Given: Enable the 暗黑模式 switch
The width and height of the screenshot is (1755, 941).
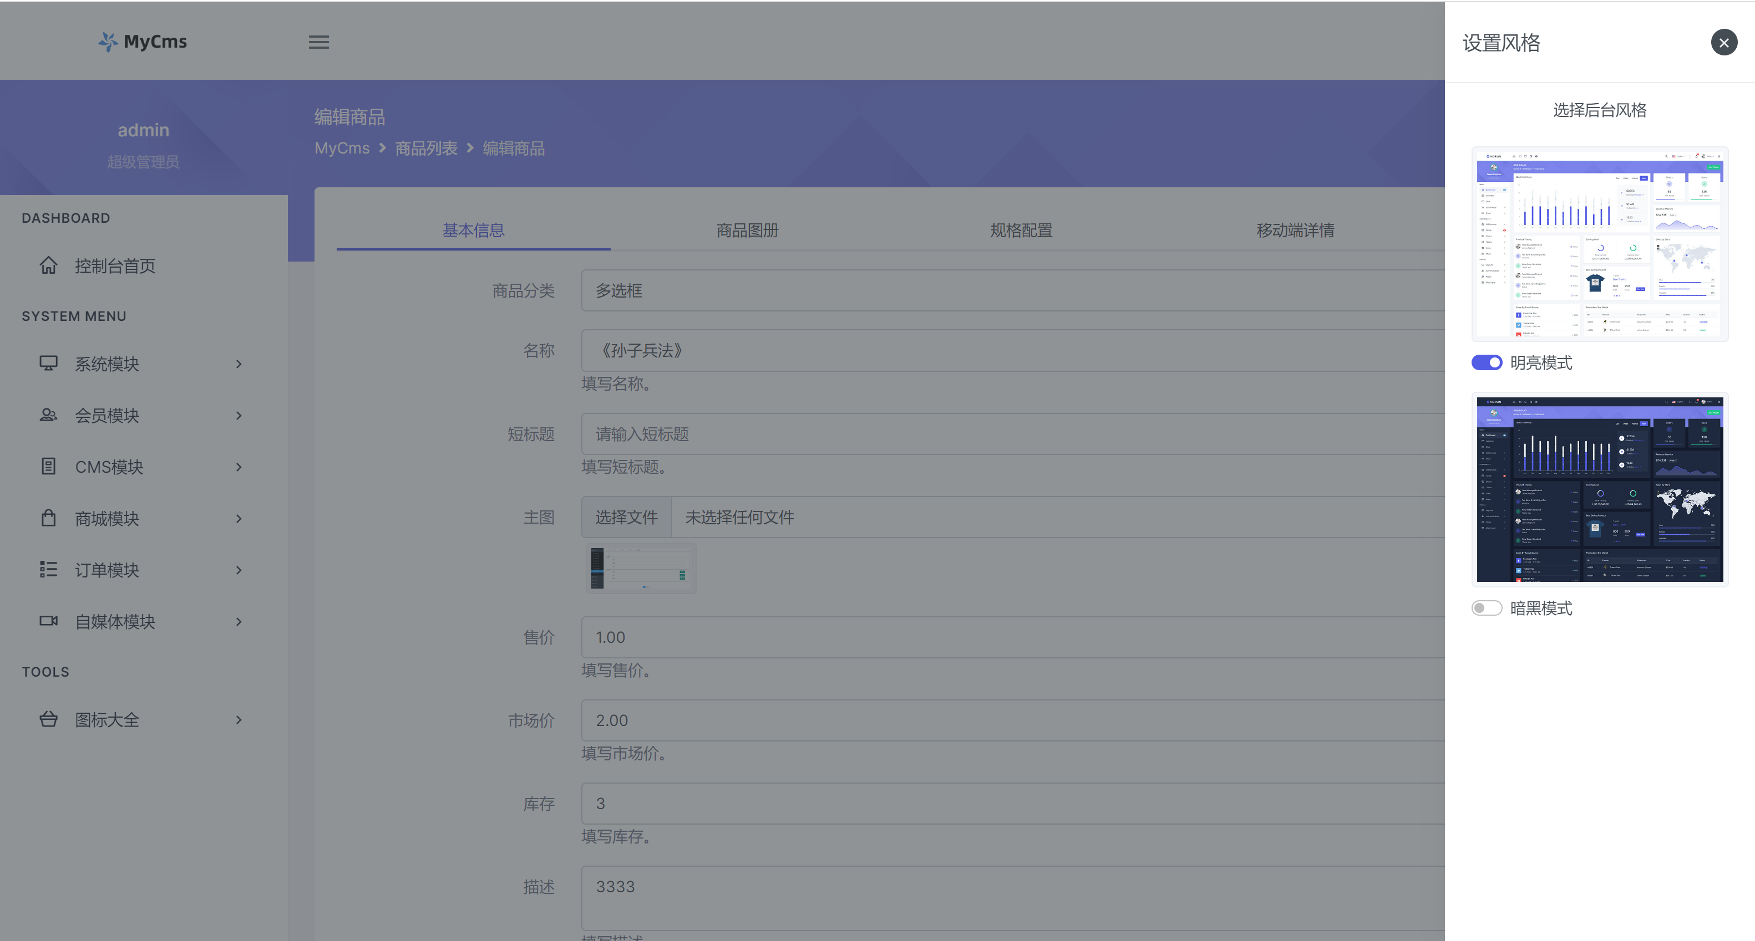Looking at the screenshot, I should [x=1487, y=607].
